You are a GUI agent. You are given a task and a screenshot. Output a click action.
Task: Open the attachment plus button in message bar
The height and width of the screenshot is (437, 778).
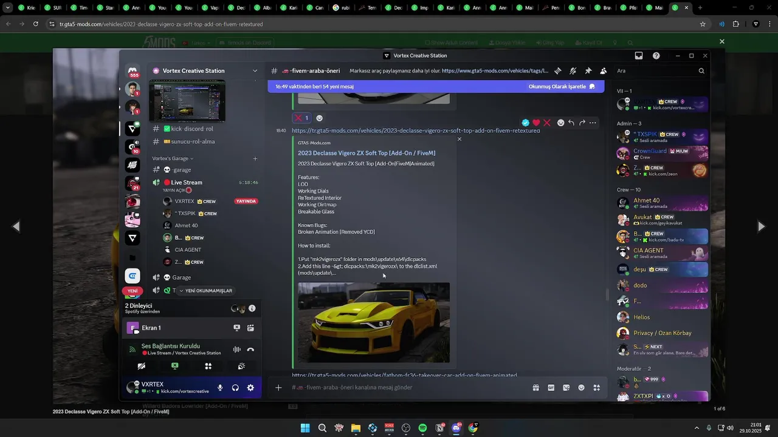(278, 387)
